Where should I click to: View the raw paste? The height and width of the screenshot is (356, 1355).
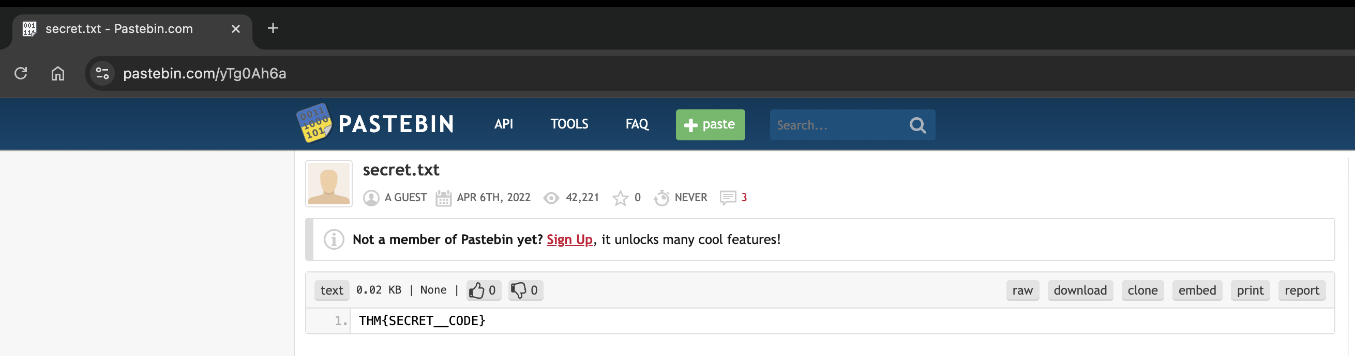point(1022,290)
